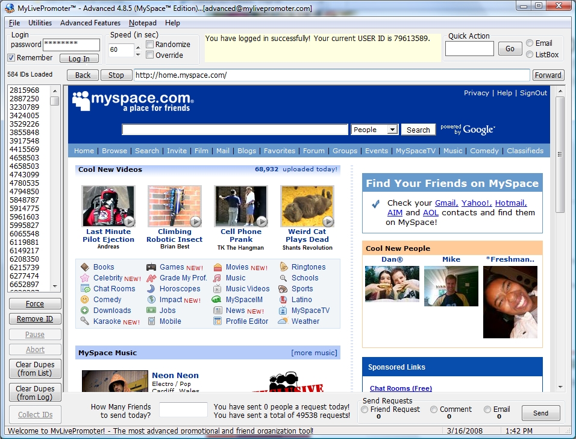Screen dimensions: 576x439
Task: Click the News newspaper icon
Action: pyautogui.click(x=218, y=311)
